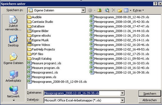The width and height of the screenshot is (162, 105).
Task: Click the up-one-level folder icon
Action: tap(99, 10)
